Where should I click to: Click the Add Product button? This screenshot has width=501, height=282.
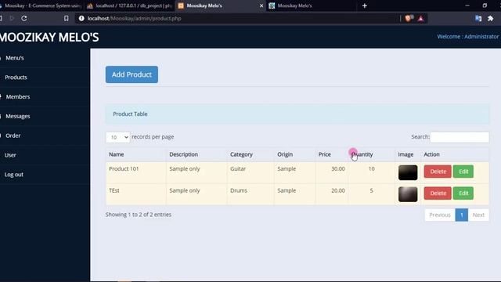click(132, 74)
